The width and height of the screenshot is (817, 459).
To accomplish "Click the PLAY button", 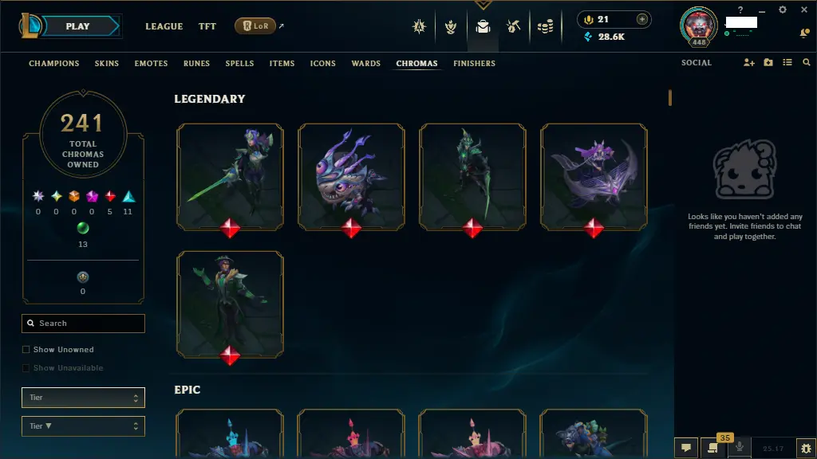I will pos(78,26).
